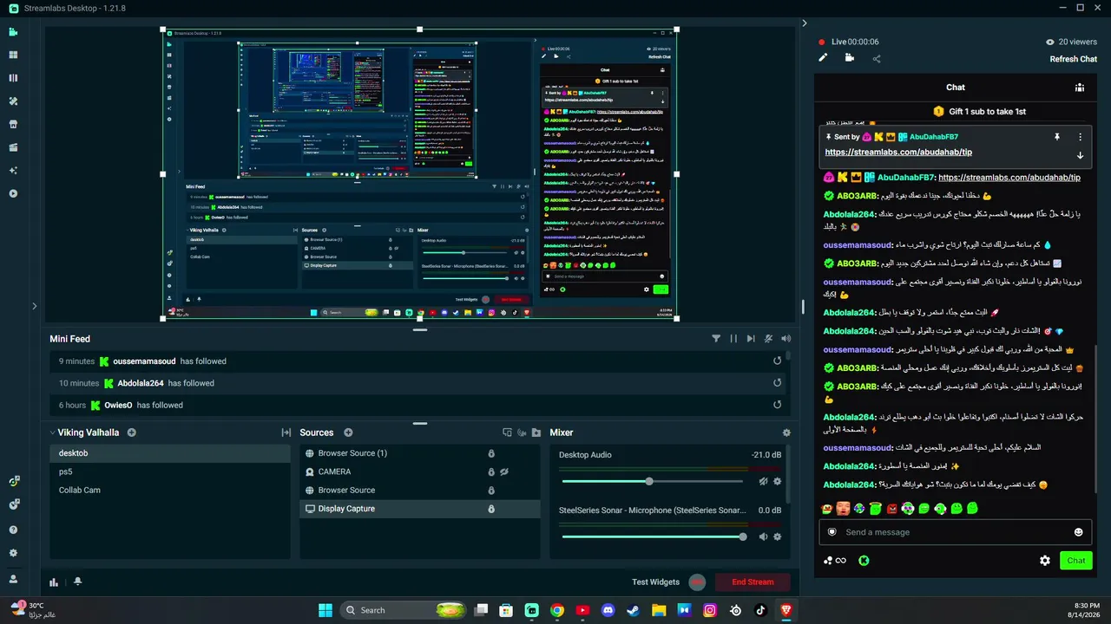
Task: Open the Dashboard grid icon in sidebar
Action: click(13, 55)
